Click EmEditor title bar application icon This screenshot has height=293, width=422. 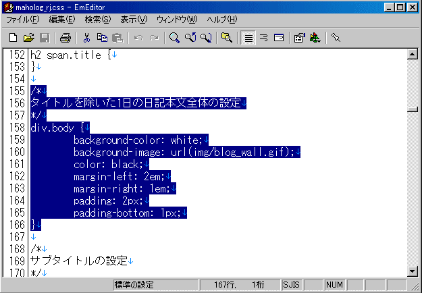9,7
